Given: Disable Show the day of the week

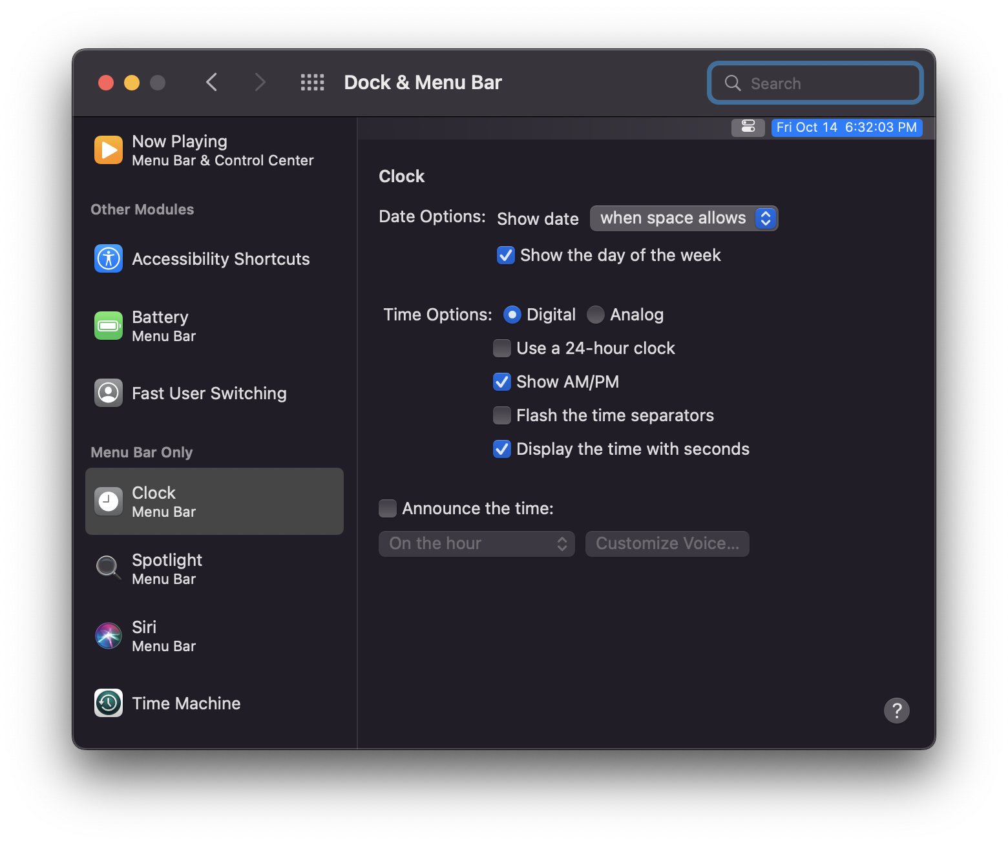Looking at the screenshot, I should point(505,255).
